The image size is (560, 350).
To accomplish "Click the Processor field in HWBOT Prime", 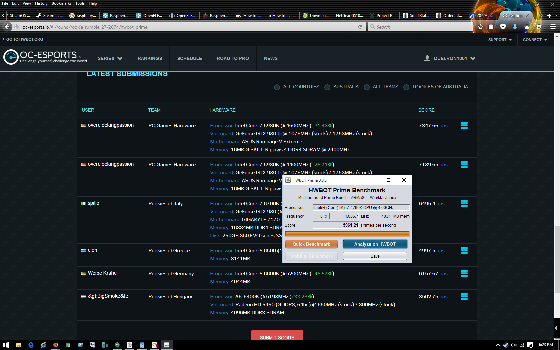I will coord(361,207).
